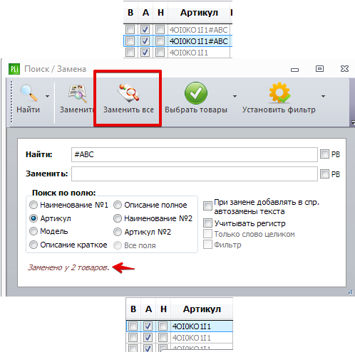355x352 pixels.
Task: Maximize the Поиск / Замена window
Action: (319, 69)
